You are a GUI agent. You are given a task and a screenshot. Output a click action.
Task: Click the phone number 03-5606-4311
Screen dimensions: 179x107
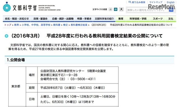(83, 79)
